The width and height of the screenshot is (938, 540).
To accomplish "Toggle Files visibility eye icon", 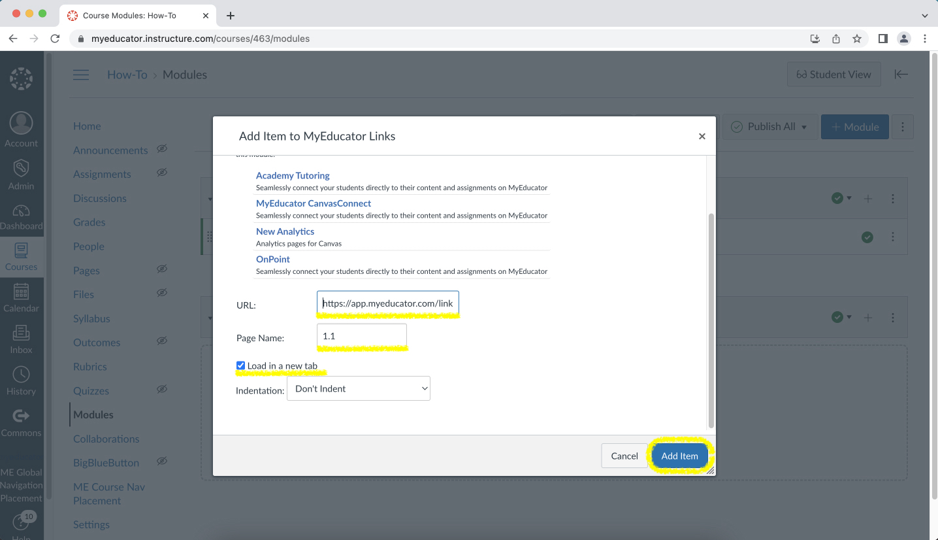I will (162, 293).
